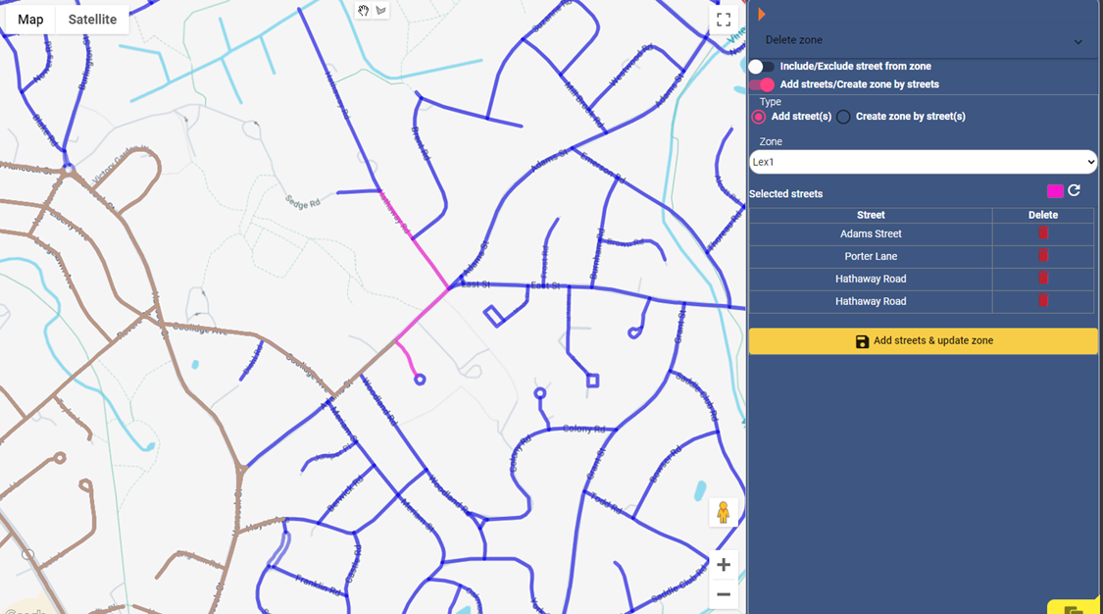Zoom in on the map

pyautogui.click(x=723, y=565)
